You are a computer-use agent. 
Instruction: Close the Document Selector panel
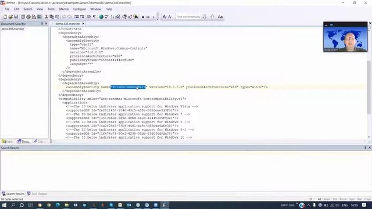[x=46, y=24]
